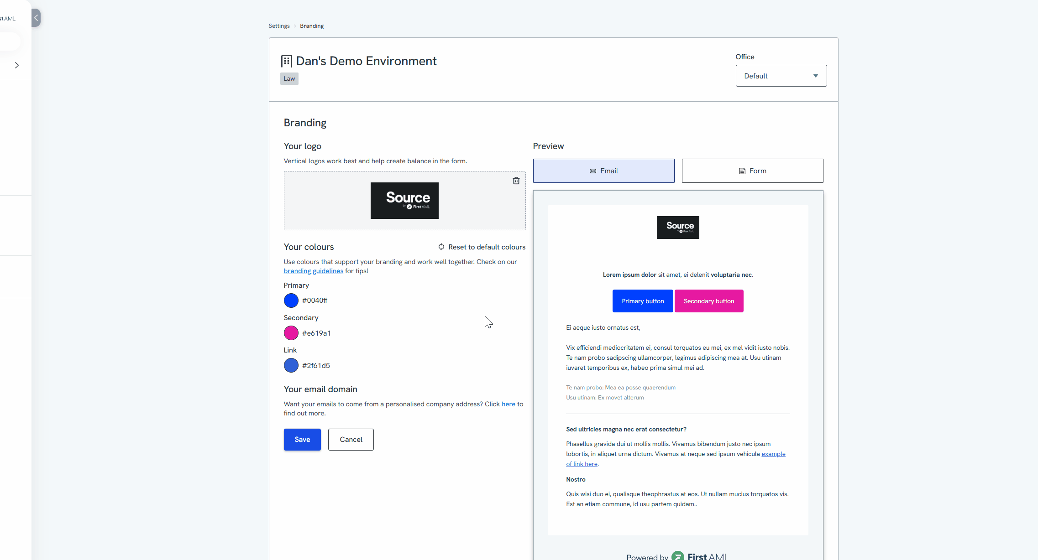Screen dimensions: 1038x560
Task: Click the Office dropdown arrow
Action: tap(815, 76)
